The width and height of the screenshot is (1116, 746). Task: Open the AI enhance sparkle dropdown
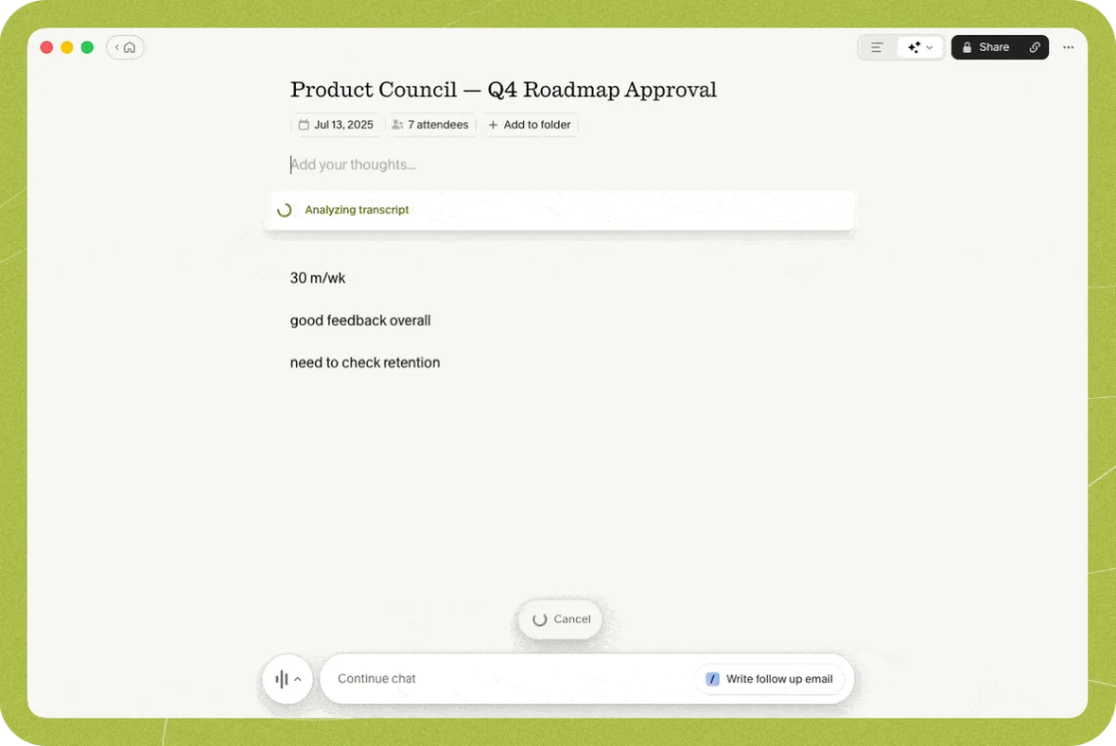(x=919, y=47)
